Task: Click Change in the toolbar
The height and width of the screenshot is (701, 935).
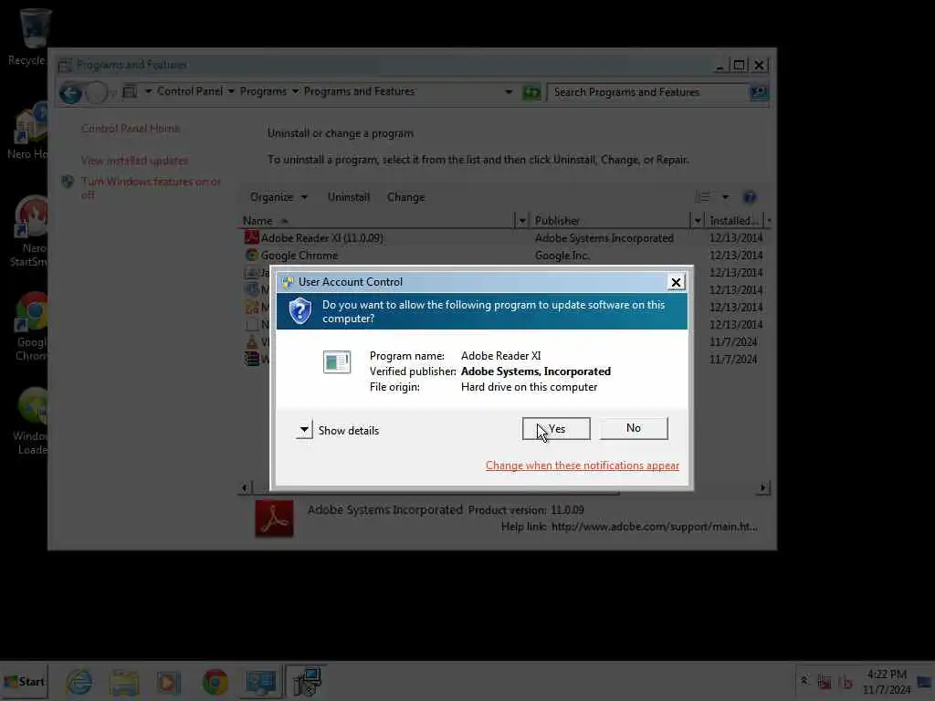Action: (405, 197)
